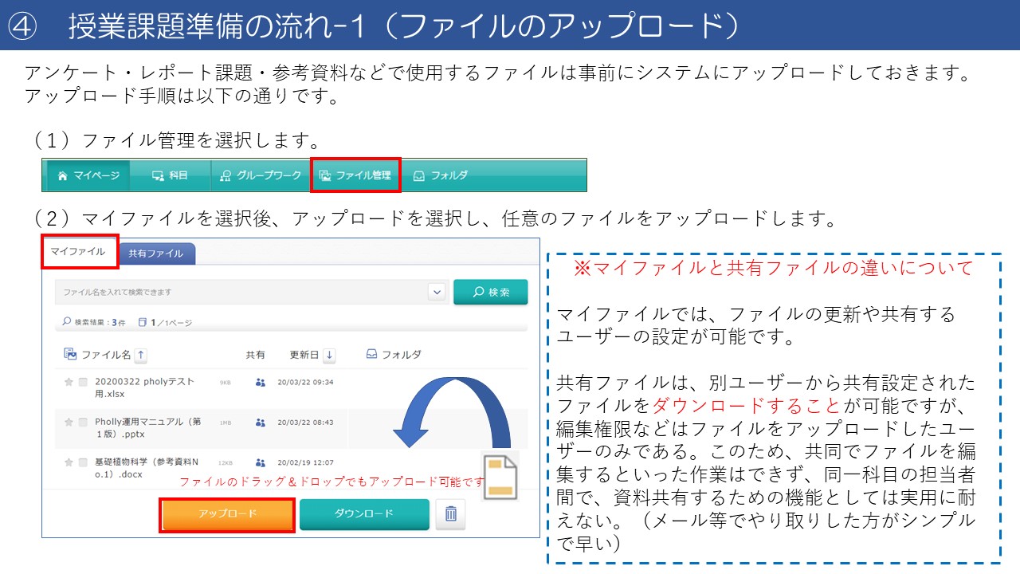Click share icon for Pholly運用マニュアル row
The image size is (1020, 574).
[x=260, y=423]
